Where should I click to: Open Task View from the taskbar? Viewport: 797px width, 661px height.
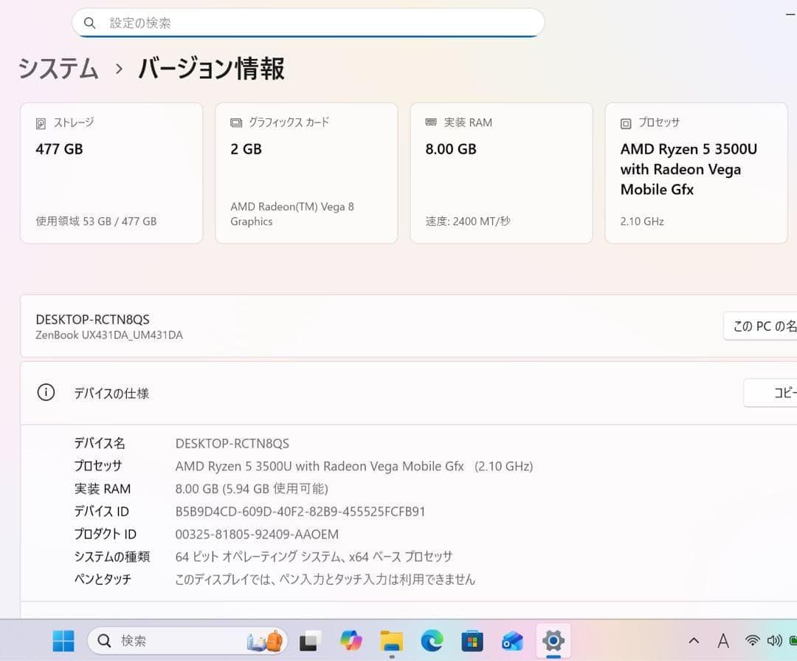tap(309, 641)
